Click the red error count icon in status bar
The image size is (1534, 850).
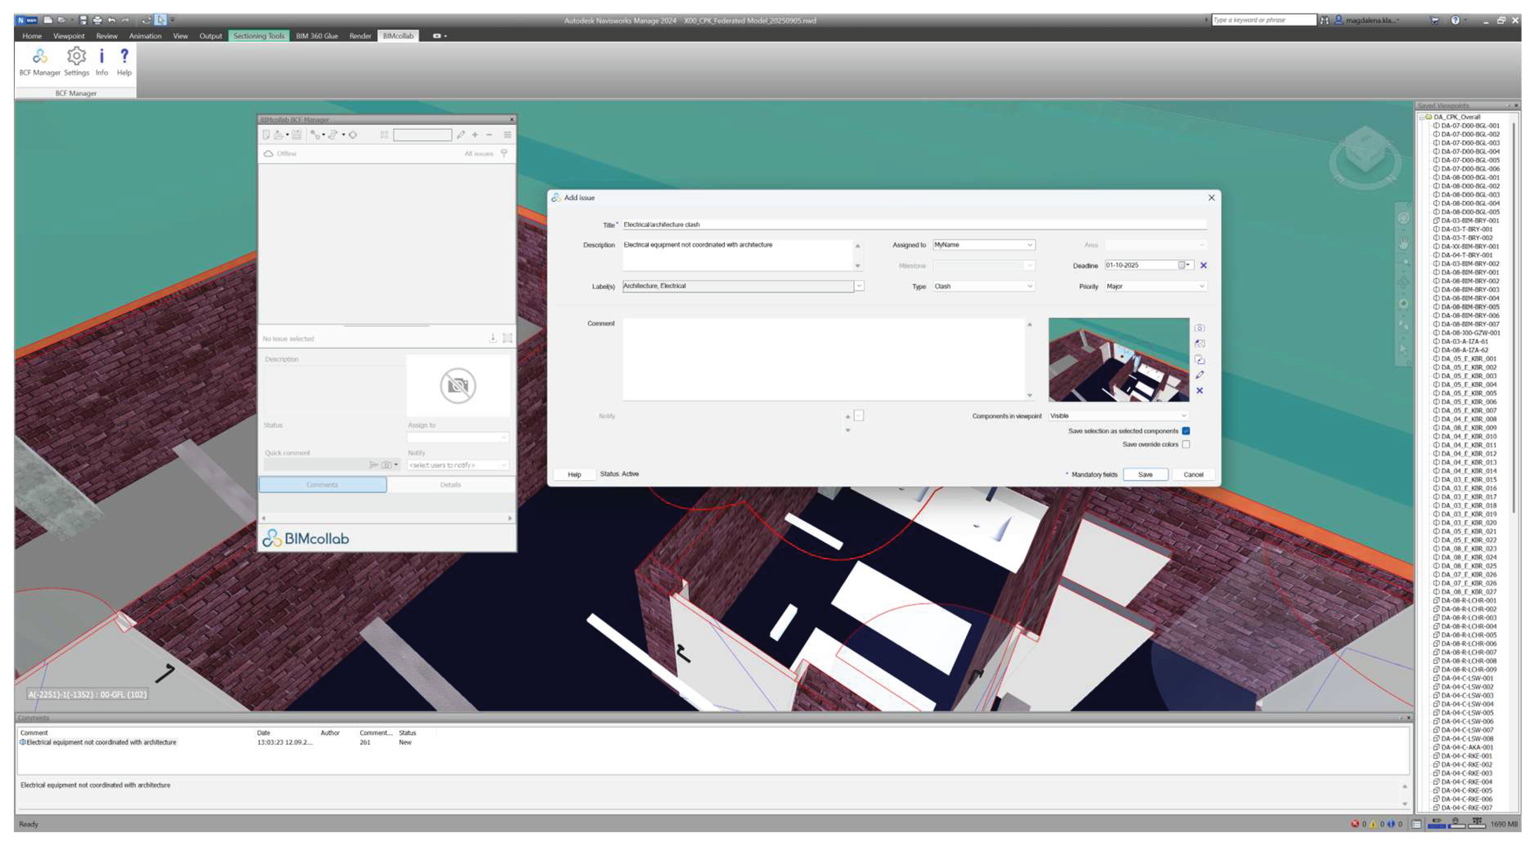(1355, 824)
